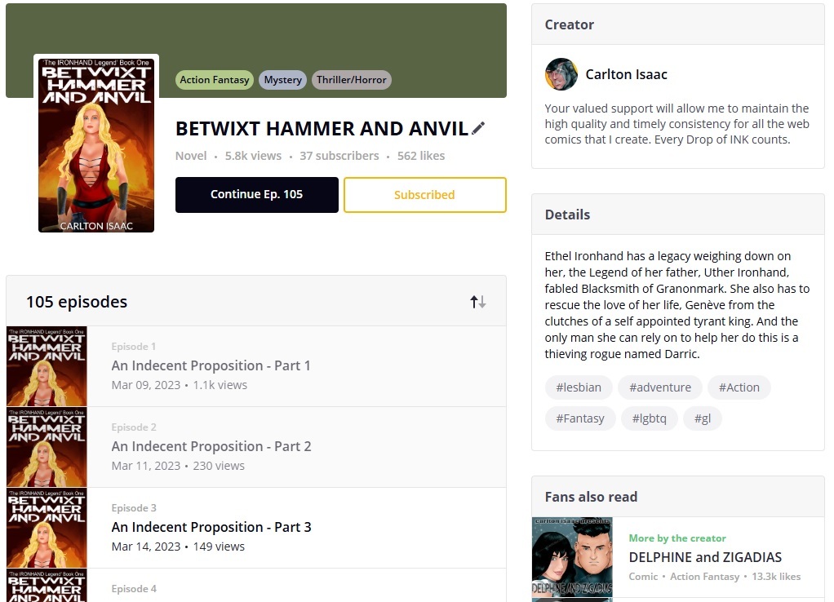Toggle the Subscribed button
Screen dimensions: 834x602
point(424,195)
